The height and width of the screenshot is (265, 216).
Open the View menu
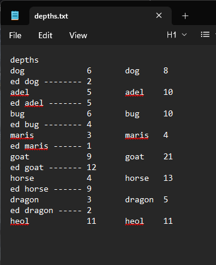click(78, 35)
